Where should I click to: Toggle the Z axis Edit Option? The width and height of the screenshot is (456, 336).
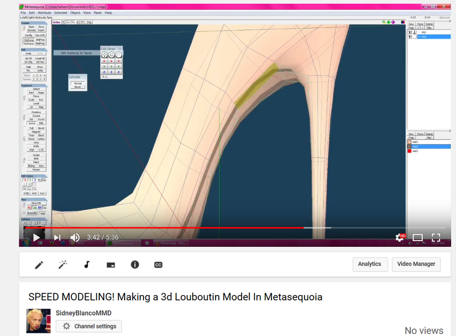35,180
